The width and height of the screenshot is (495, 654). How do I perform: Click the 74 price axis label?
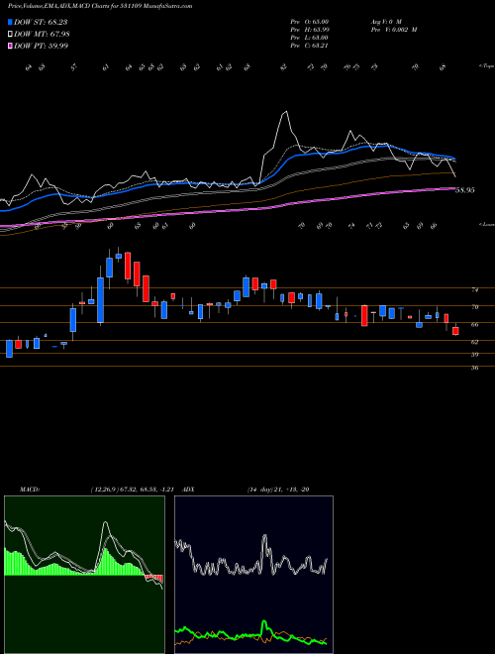pos(474,289)
